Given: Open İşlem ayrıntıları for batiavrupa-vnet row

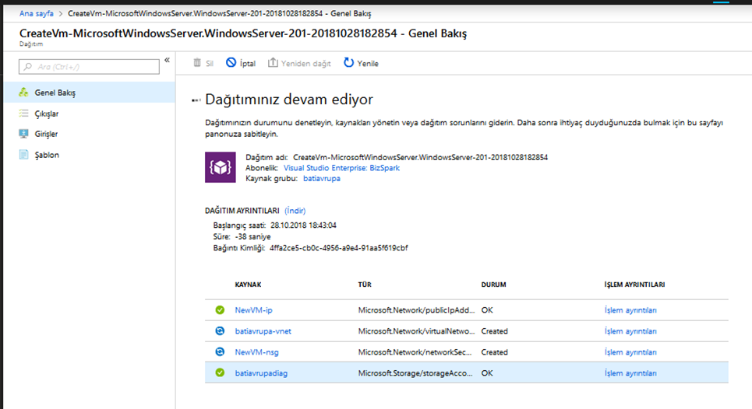Looking at the screenshot, I should pyautogui.click(x=630, y=331).
